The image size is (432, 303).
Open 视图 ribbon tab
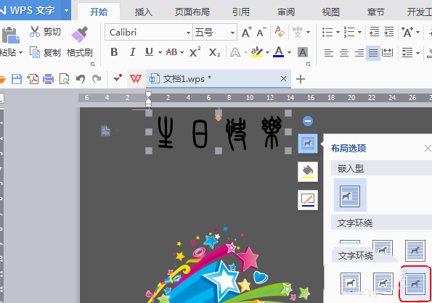point(331,12)
